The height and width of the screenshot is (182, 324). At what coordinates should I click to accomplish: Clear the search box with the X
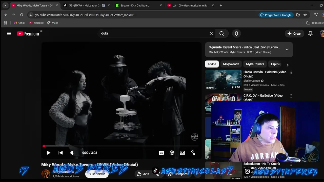211,33
